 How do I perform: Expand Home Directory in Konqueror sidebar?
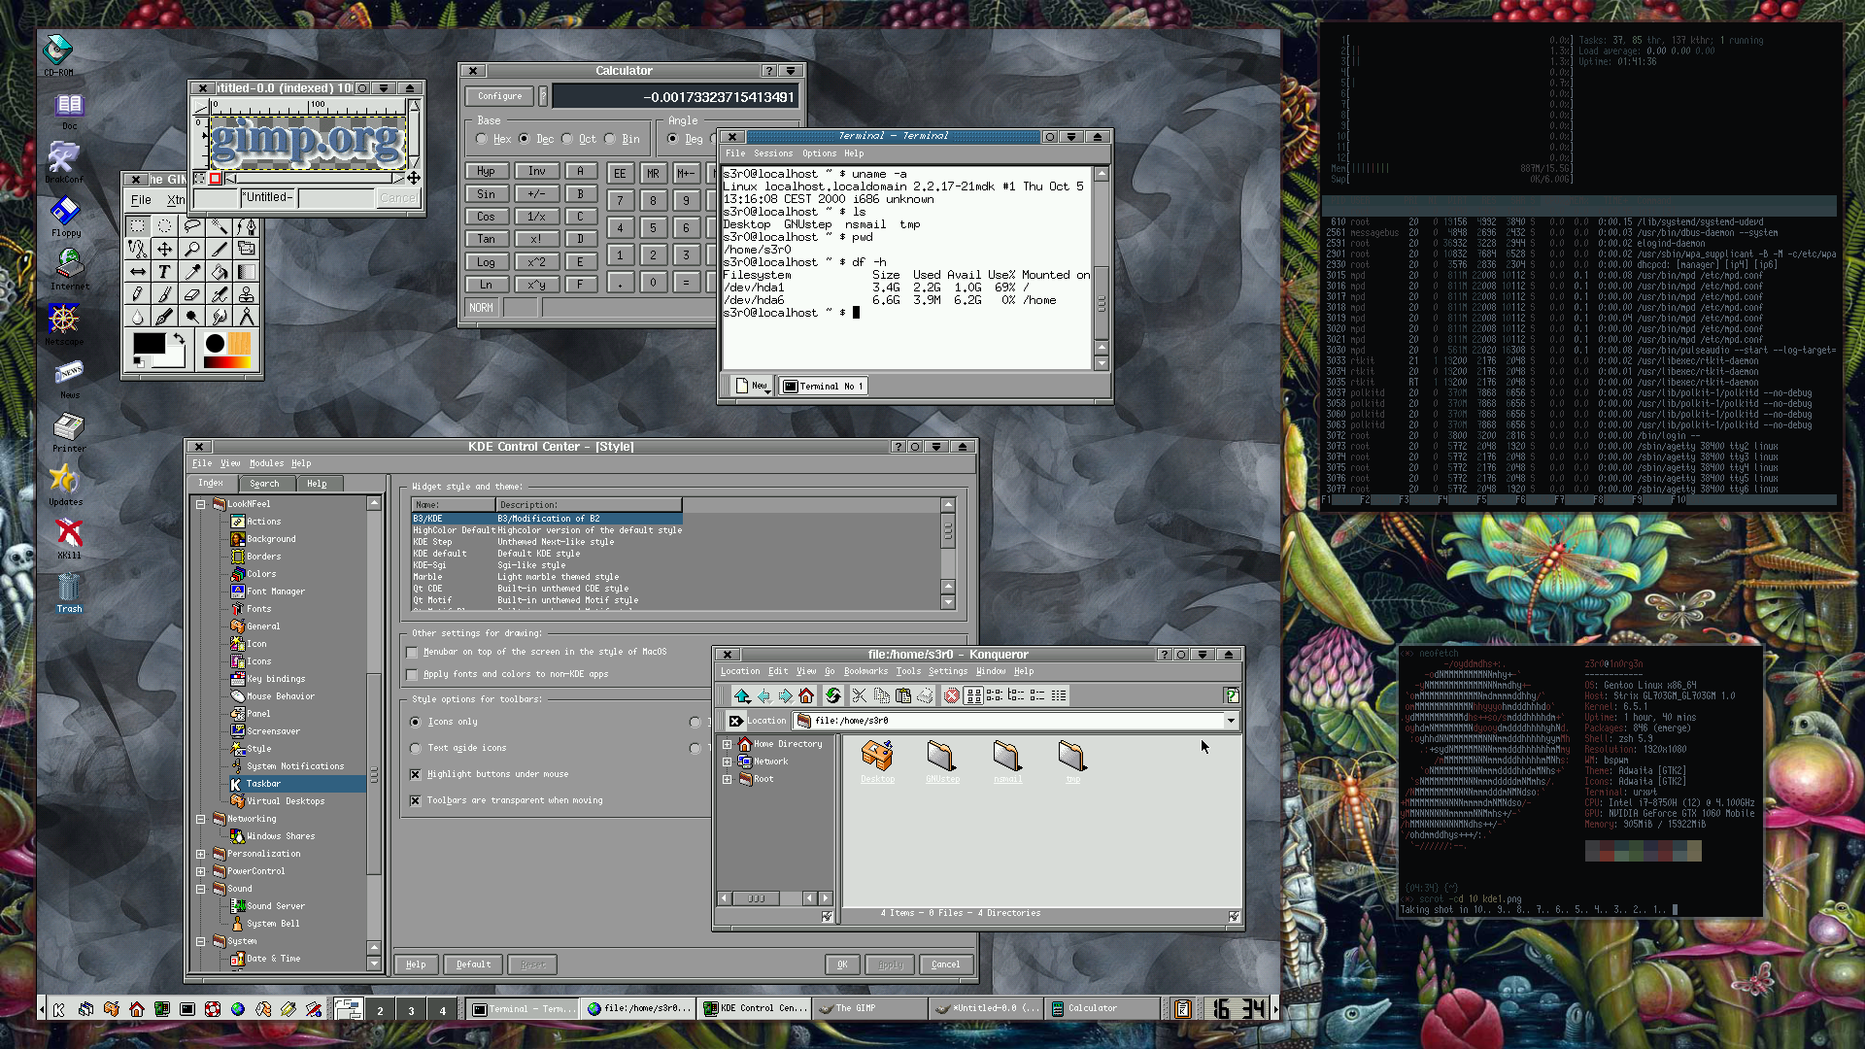[727, 745]
